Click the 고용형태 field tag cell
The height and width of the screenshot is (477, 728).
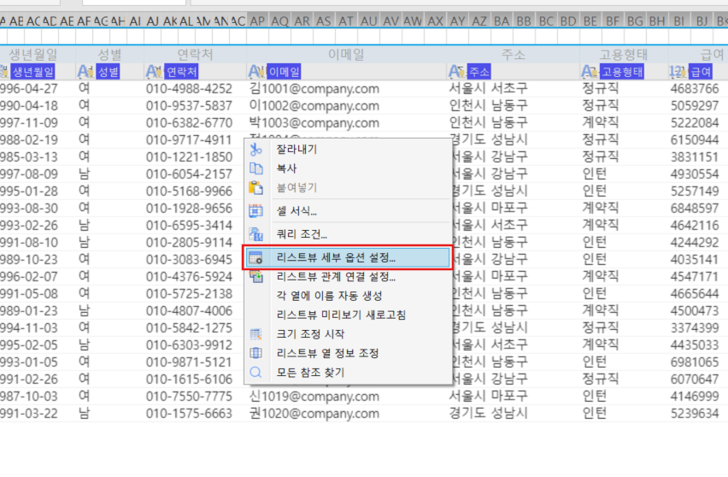click(x=623, y=72)
